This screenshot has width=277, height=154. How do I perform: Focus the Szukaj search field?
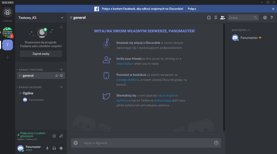243,17
